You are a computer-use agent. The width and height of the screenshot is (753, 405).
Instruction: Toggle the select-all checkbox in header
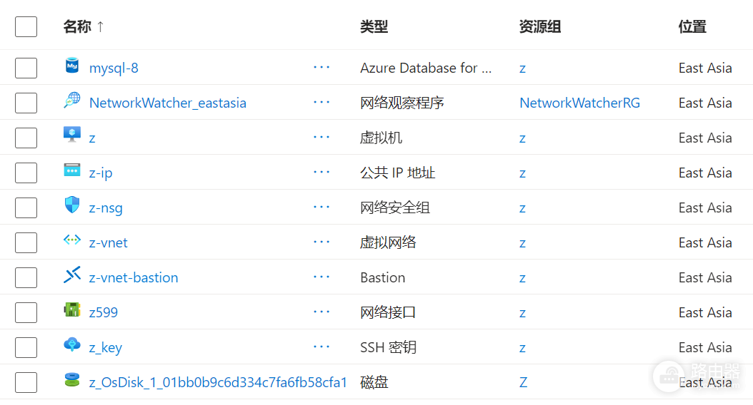(x=26, y=27)
